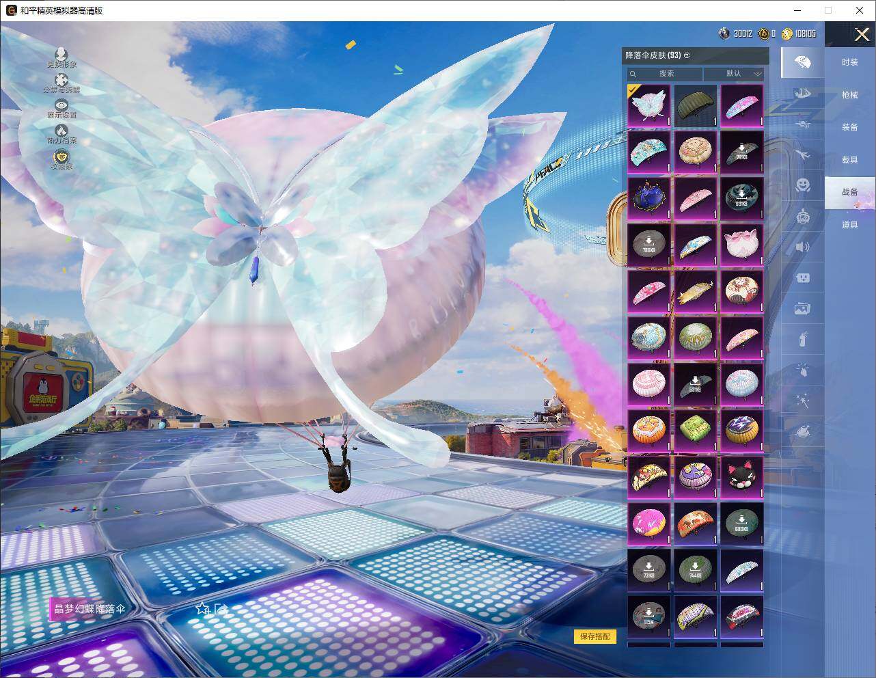Open the 热力档案 flame icon
The image size is (876, 678).
coord(61,131)
